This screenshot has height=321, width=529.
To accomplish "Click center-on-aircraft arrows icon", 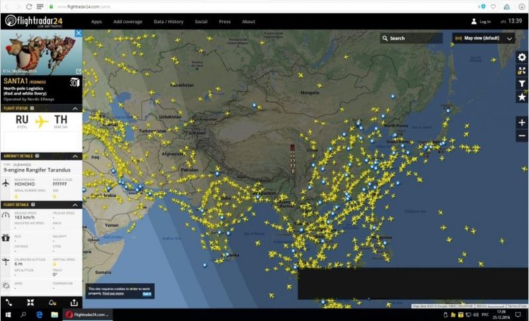I will coord(30,303).
